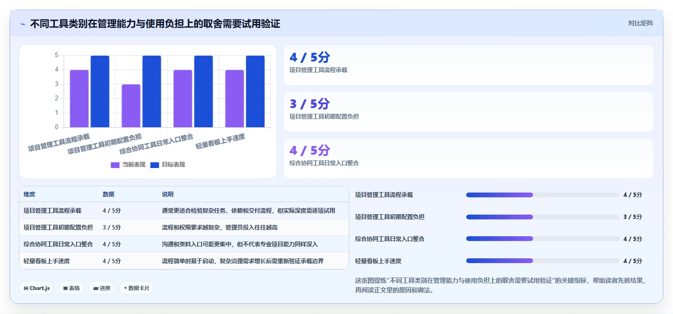Click the 对比矩阵 label in header

640,23
